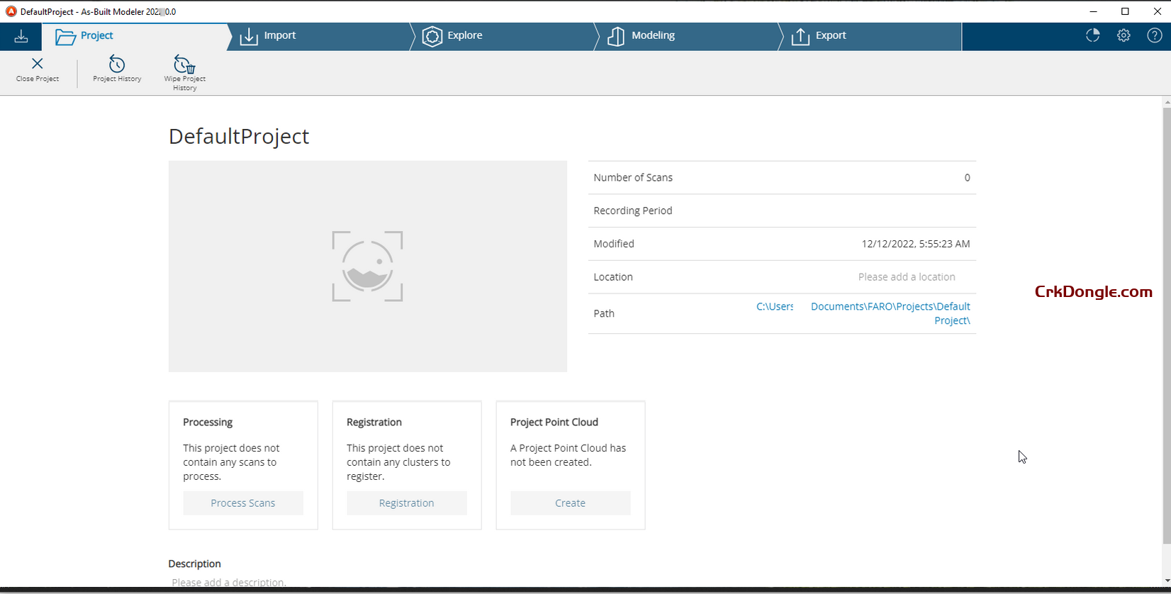Click the project image placeholder thumbnail
Screen dimensions: 1171x594
pyautogui.click(x=367, y=267)
